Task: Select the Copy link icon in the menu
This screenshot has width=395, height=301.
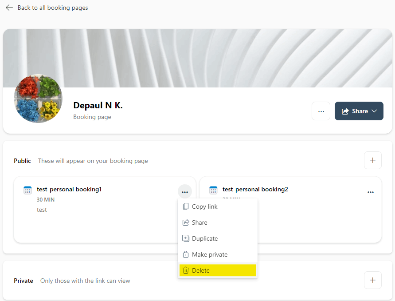Action: pos(185,206)
